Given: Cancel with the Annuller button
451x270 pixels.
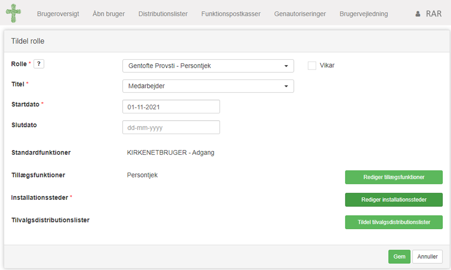Looking at the screenshot, I should tap(427, 257).
